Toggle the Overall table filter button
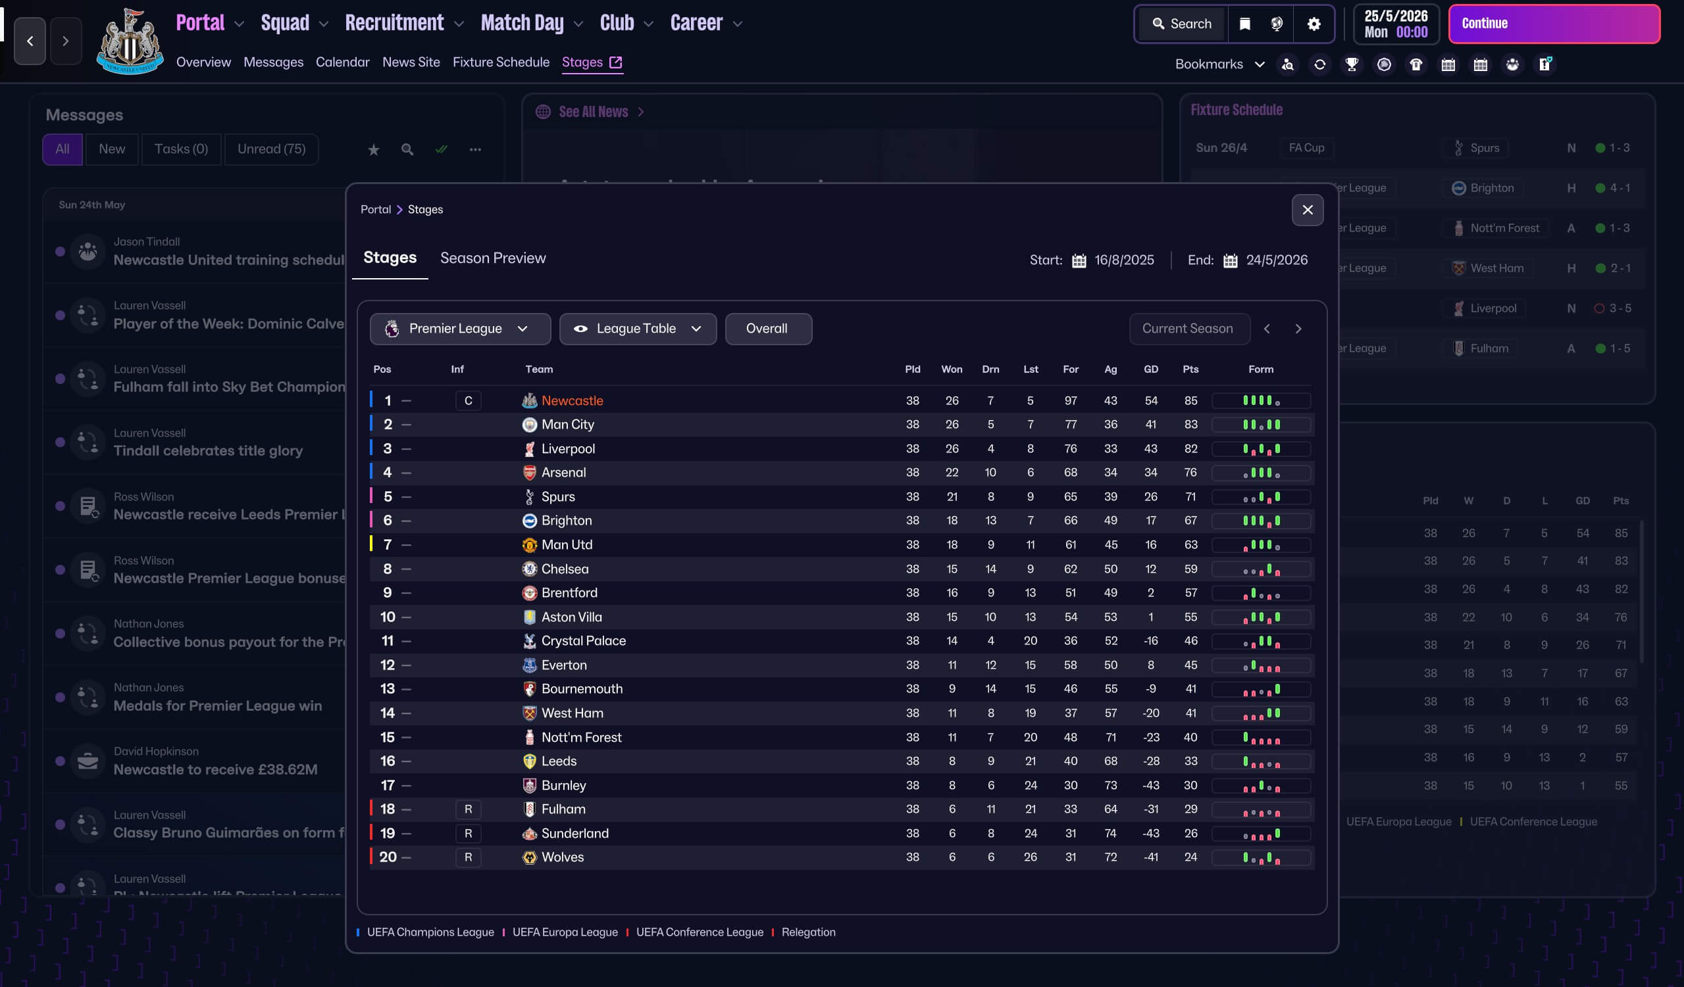 [768, 329]
